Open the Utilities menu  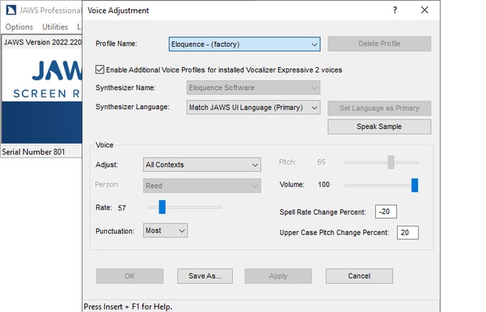tap(55, 27)
